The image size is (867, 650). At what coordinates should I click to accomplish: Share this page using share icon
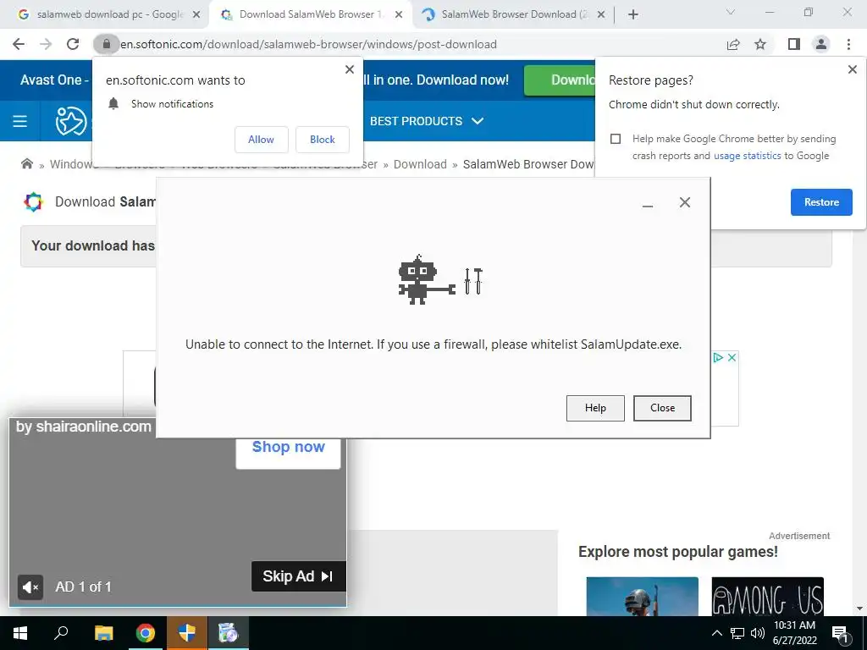point(733,44)
